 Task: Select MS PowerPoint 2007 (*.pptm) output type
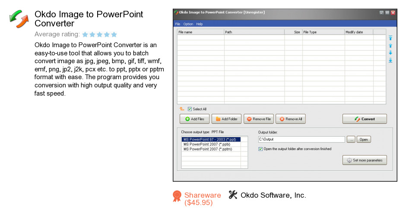tap(211, 149)
